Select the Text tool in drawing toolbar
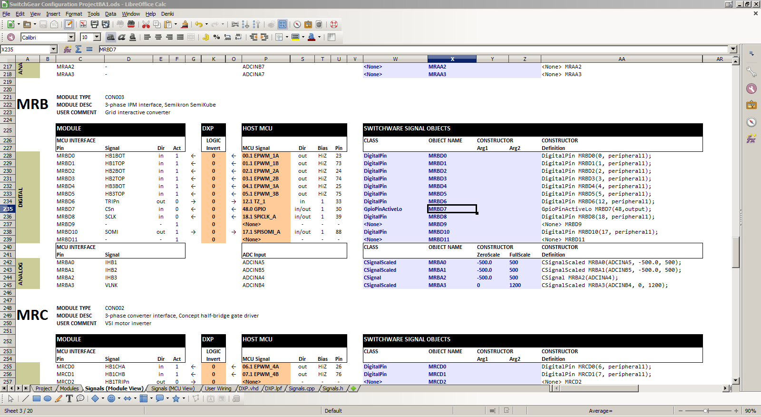The height and width of the screenshot is (417, 761). click(69, 398)
